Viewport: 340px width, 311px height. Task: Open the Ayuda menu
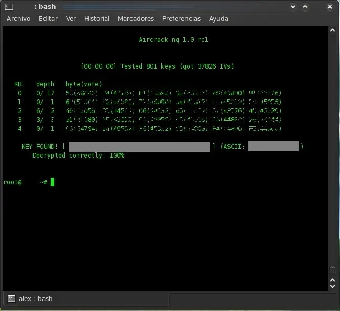[218, 19]
